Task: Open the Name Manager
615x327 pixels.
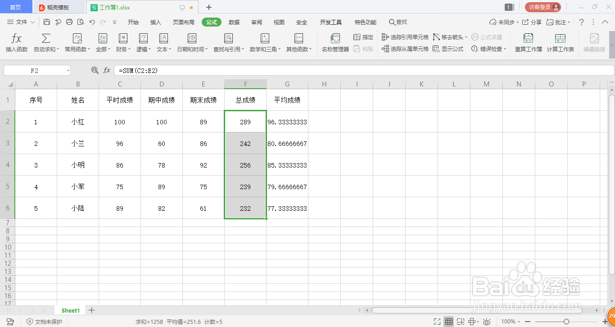Action: (x=335, y=43)
